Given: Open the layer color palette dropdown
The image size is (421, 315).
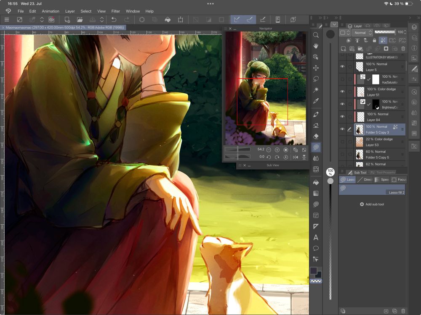Looking at the screenshot, I should (344, 33).
